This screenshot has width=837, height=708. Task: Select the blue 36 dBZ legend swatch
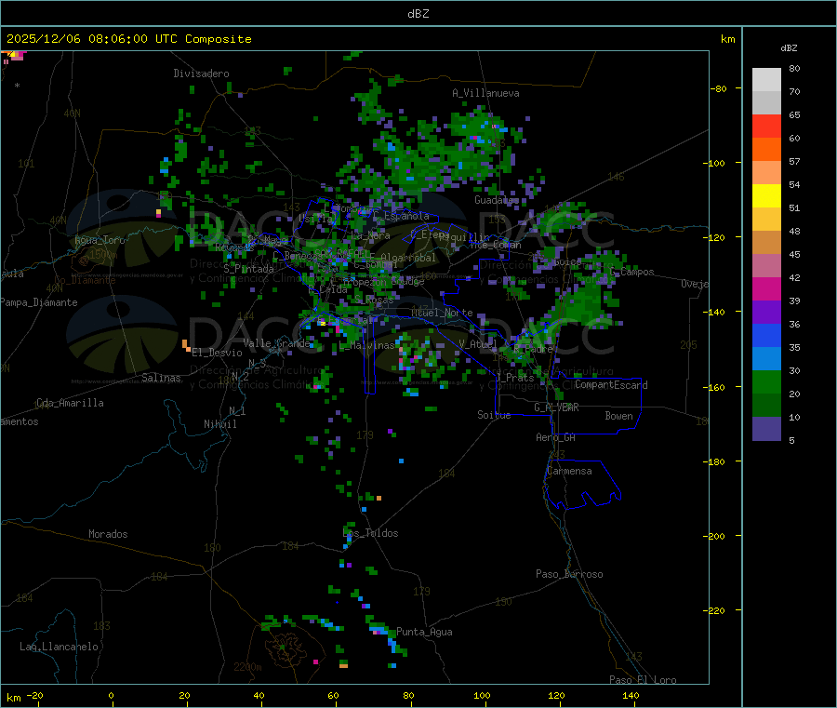766,335
